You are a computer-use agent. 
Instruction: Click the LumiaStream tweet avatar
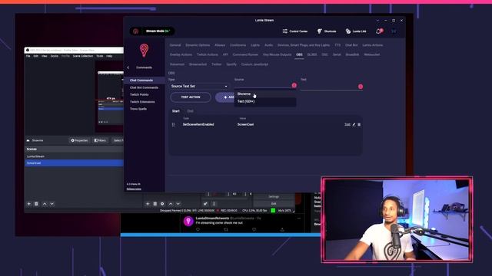click(188, 221)
